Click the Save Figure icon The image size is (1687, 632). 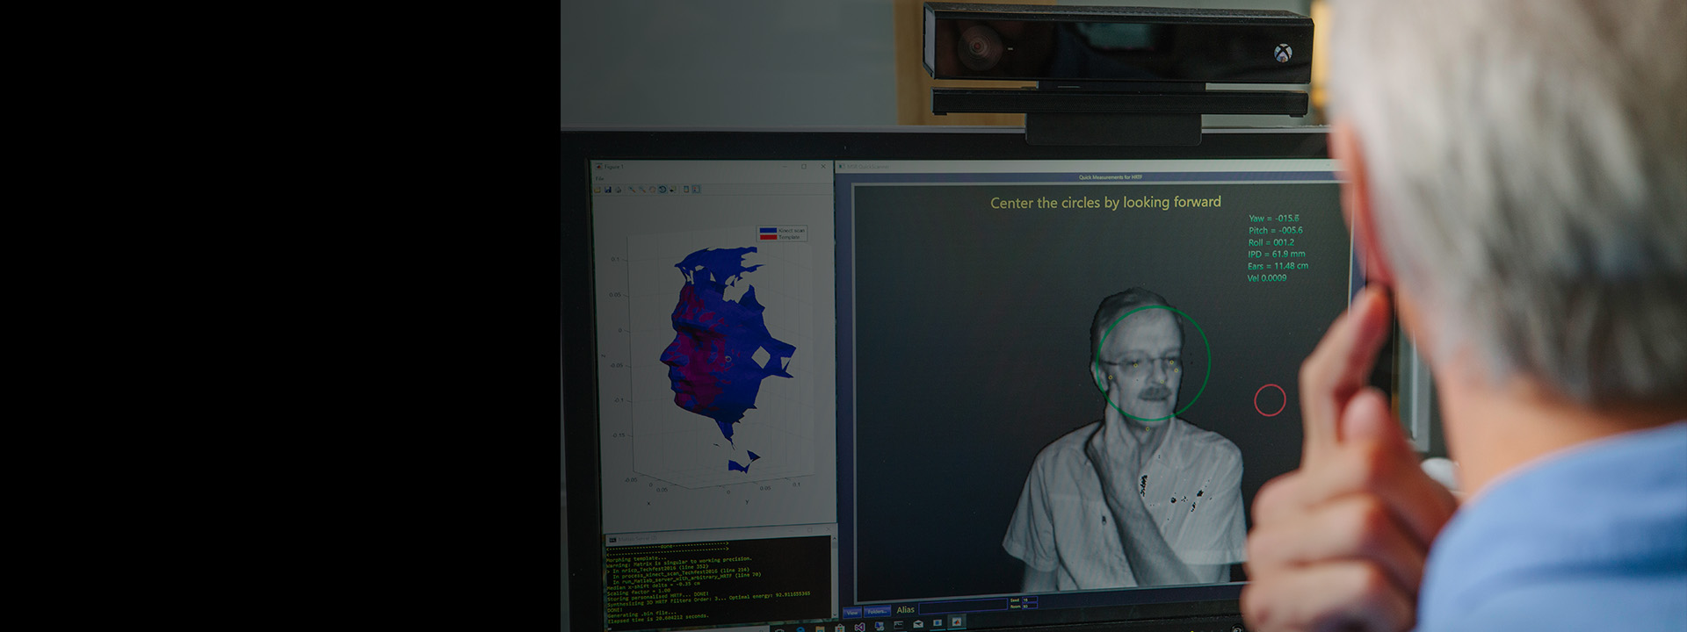pyautogui.click(x=608, y=190)
